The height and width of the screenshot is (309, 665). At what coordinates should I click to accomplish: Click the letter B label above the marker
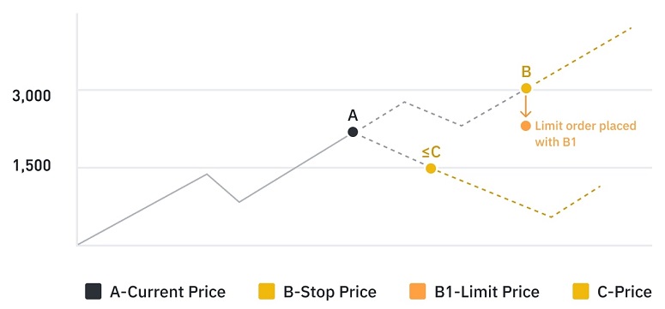click(526, 72)
